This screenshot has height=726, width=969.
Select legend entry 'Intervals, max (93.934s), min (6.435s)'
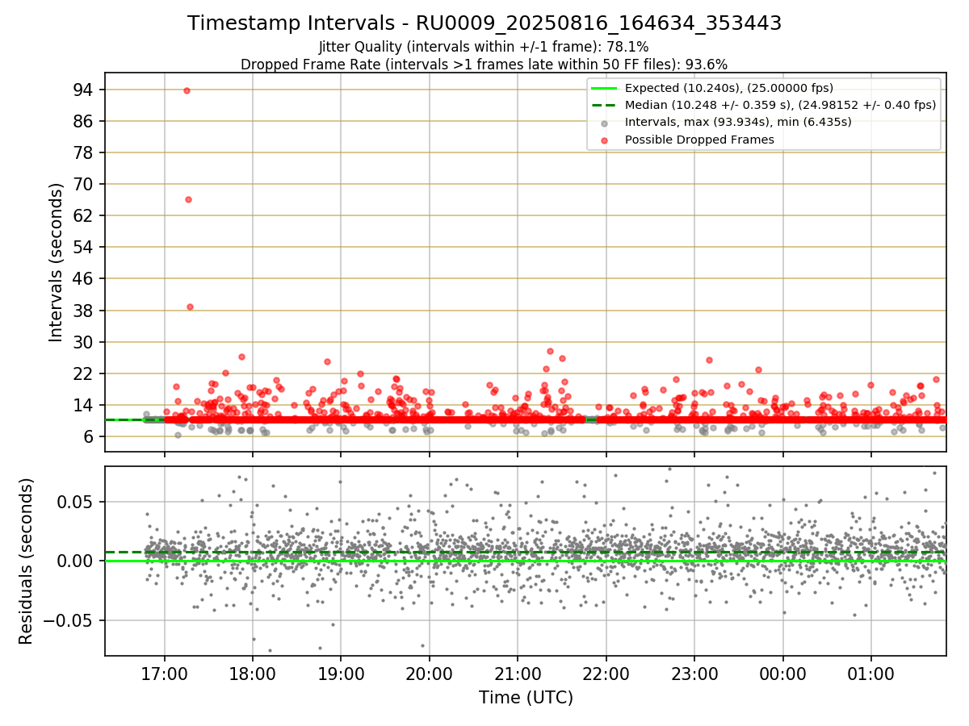tap(738, 122)
